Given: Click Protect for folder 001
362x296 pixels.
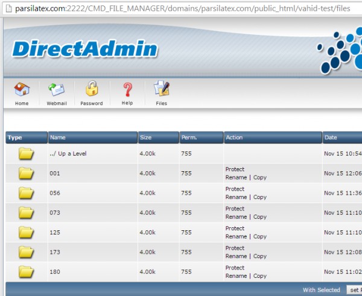Looking at the screenshot, I should [235, 169].
